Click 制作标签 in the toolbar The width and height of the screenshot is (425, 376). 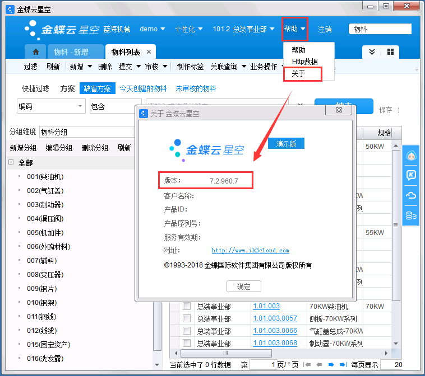pyautogui.click(x=190, y=67)
